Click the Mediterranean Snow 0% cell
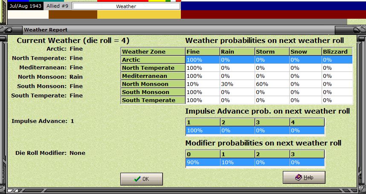 coord(305,76)
